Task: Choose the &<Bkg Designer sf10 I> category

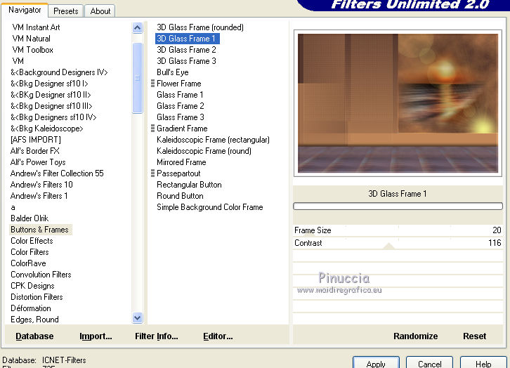Action: tap(49, 84)
